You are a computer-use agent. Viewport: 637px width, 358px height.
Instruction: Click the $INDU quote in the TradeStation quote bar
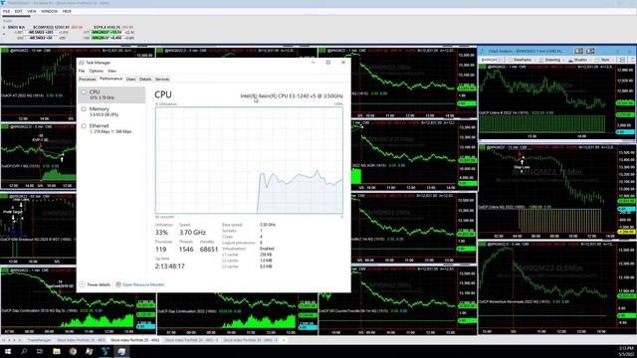point(16,27)
